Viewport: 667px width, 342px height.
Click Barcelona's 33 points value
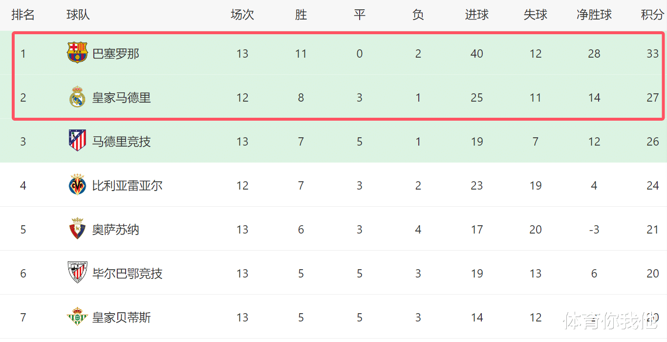click(653, 54)
